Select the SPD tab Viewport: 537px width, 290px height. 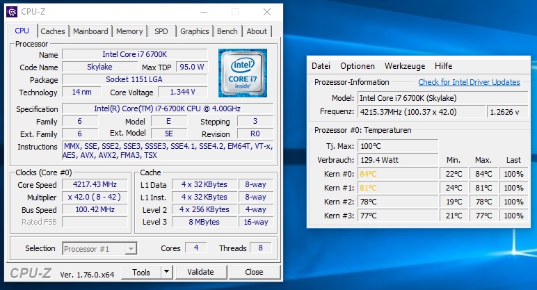(161, 31)
